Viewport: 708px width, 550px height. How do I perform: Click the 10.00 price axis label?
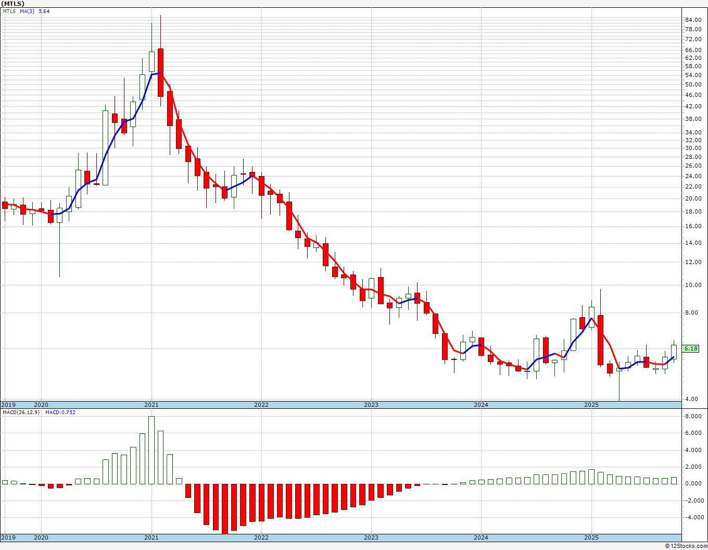click(x=693, y=285)
